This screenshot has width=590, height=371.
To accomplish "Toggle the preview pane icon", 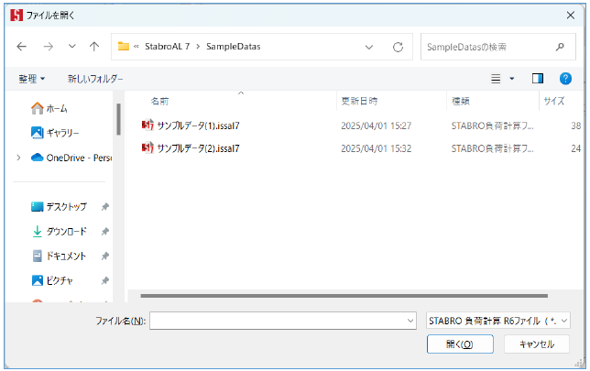I will click(538, 79).
